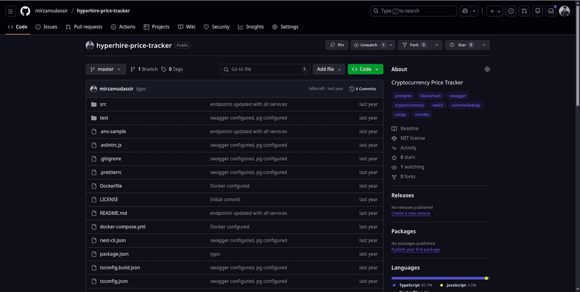
Task: Expand the Star lists dropdown arrow
Action: pos(484,45)
